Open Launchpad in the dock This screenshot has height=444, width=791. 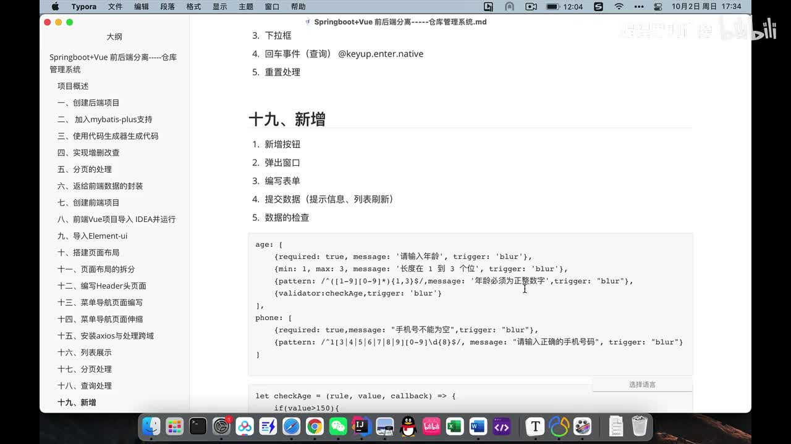coord(175,426)
